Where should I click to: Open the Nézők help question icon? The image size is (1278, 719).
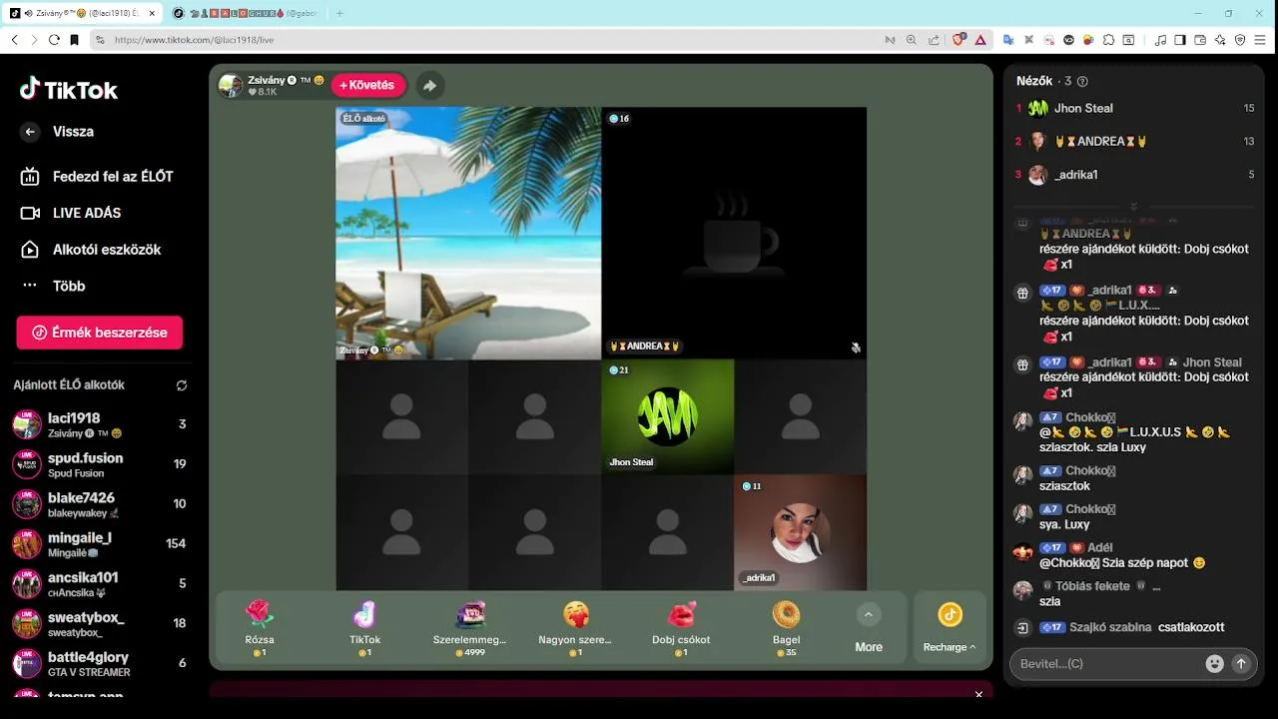(1082, 82)
